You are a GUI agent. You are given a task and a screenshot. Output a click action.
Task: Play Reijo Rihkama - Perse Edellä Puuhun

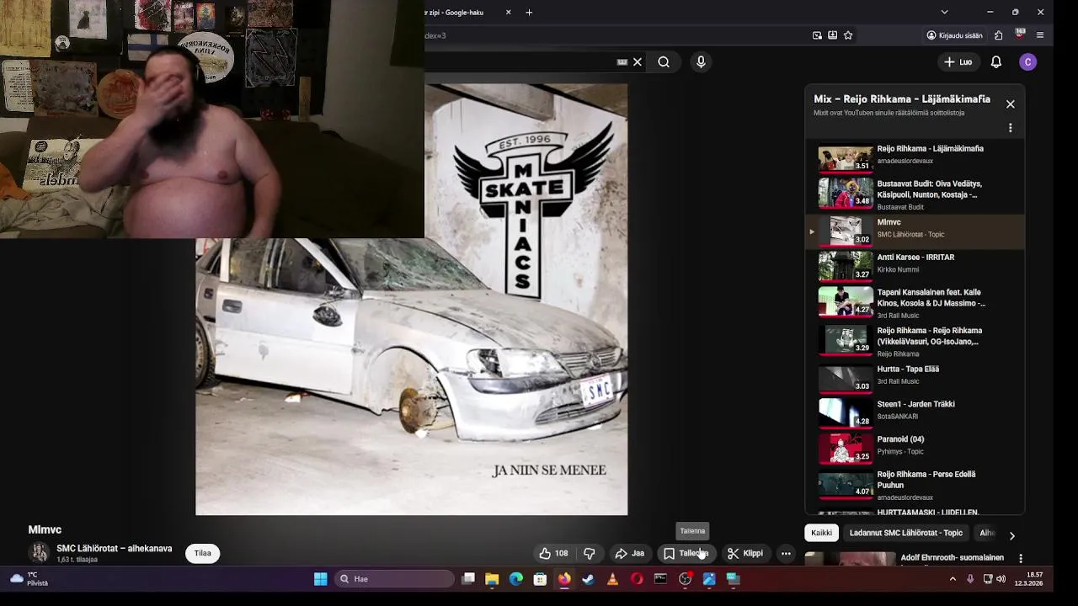[x=915, y=484]
